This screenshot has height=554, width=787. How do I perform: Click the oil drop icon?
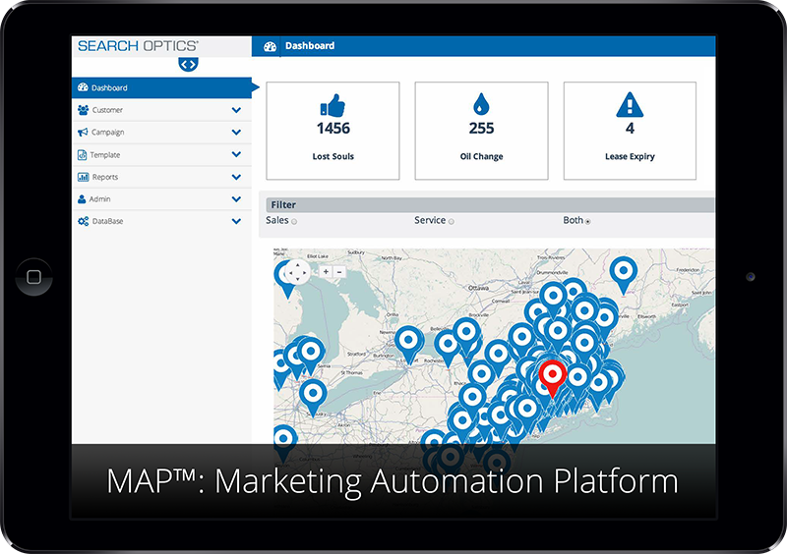481,105
